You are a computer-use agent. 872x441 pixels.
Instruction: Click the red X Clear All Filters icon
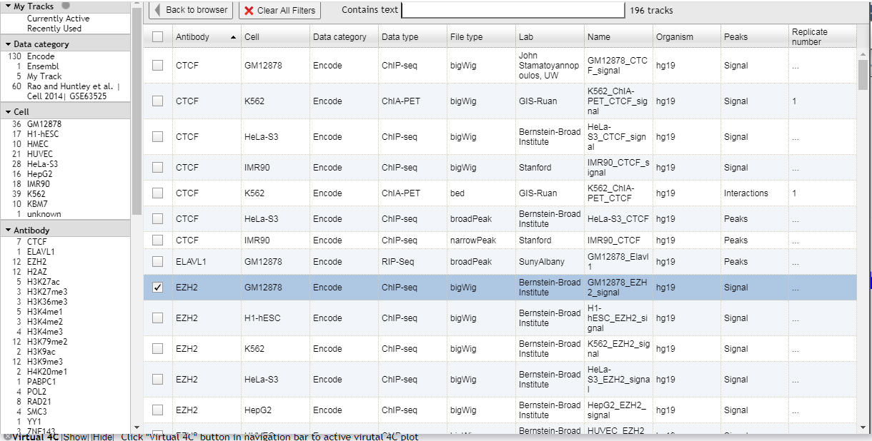tap(249, 11)
